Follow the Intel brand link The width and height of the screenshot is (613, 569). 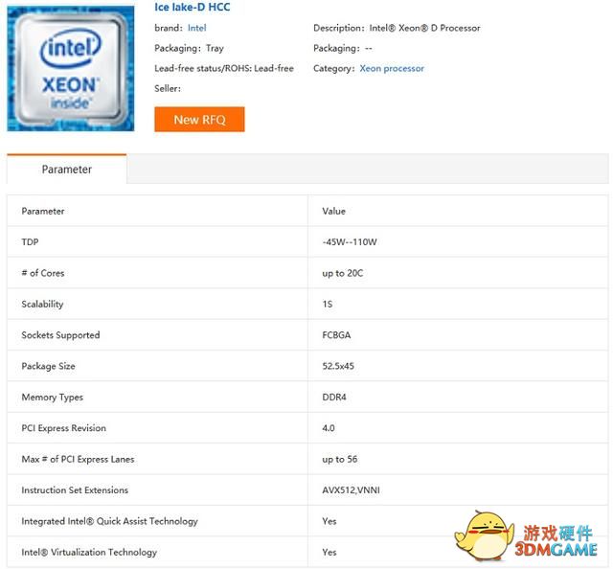pyautogui.click(x=197, y=28)
